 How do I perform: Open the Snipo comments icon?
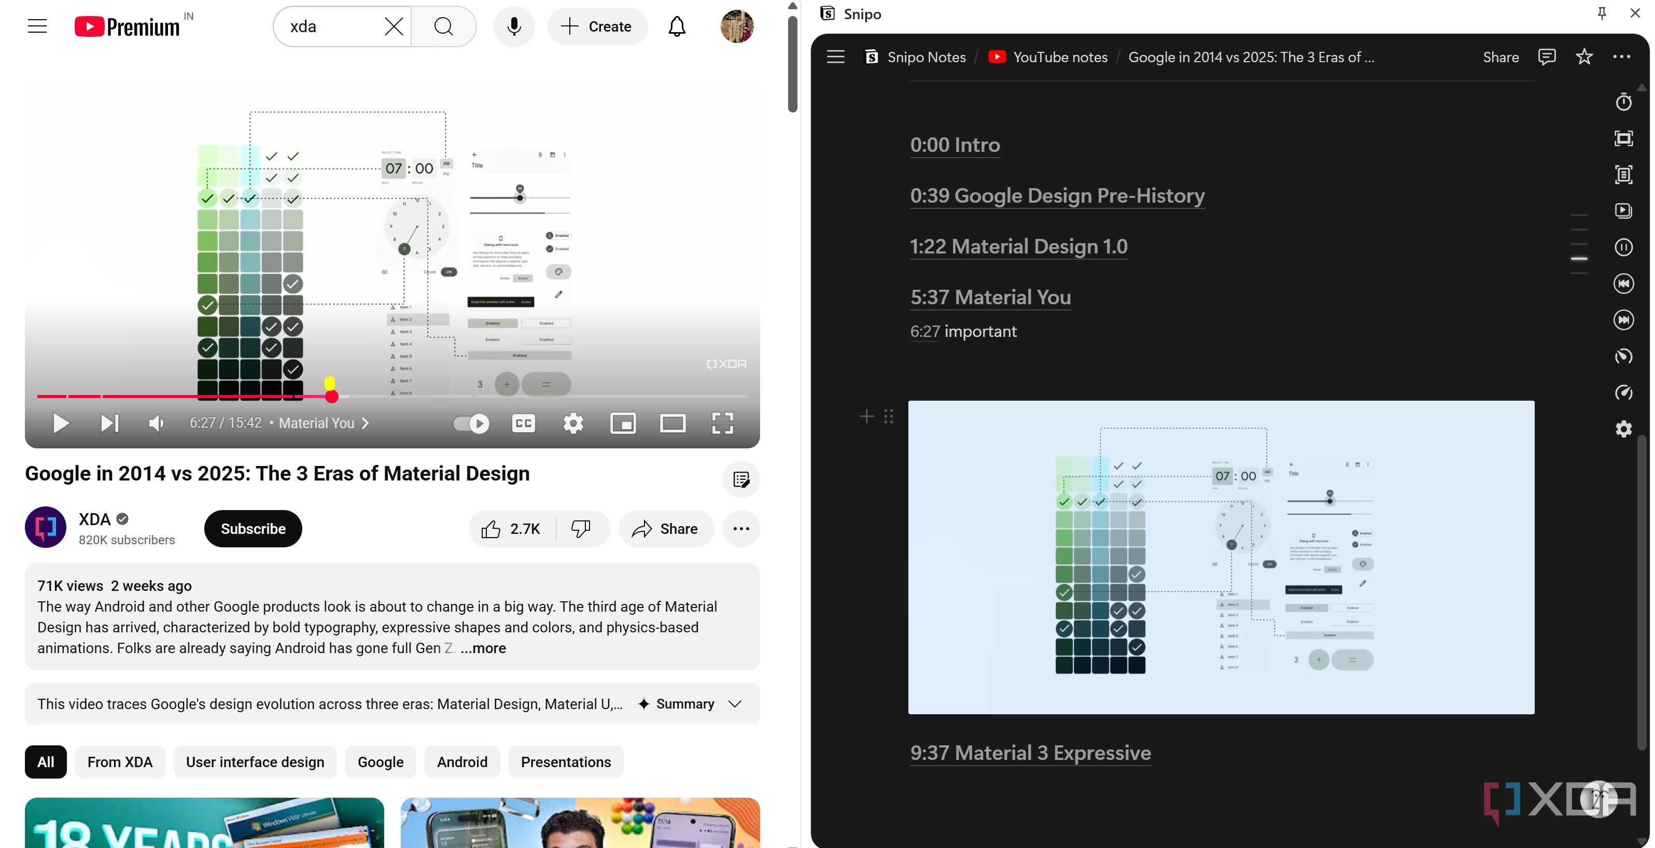pos(1547,56)
